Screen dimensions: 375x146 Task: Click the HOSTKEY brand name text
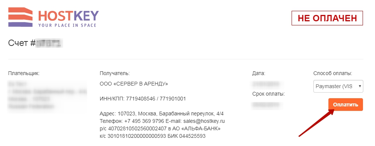click(68, 15)
